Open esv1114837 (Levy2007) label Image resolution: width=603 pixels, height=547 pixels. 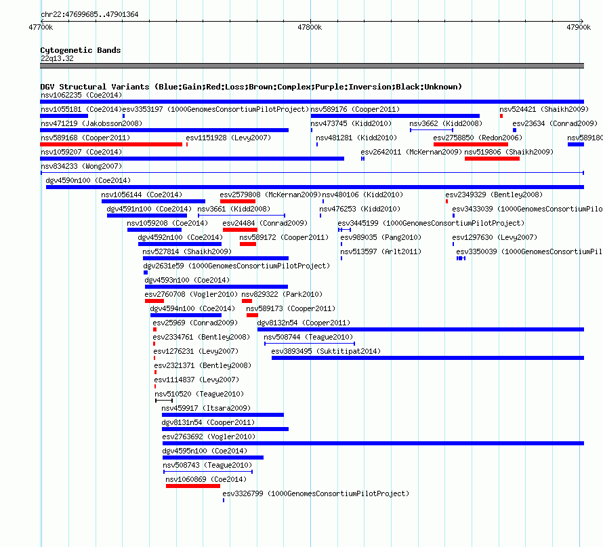(x=196, y=380)
